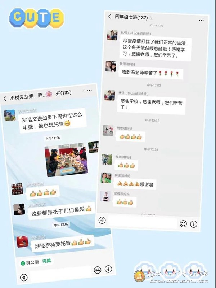
Task: Tap message input field in left chat
Action: coord(60,273)
